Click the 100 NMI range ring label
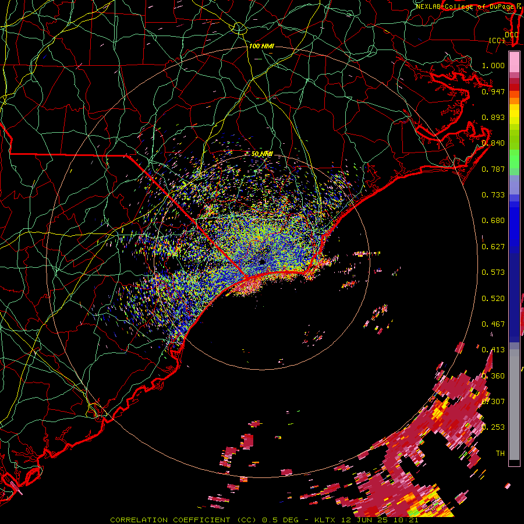Image resolution: width=524 pixels, height=524 pixels. (261, 46)
